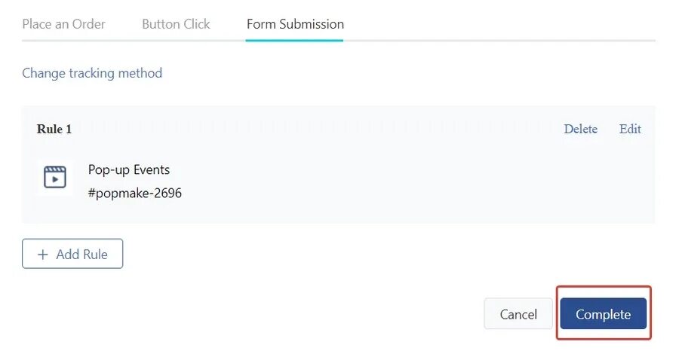Viewport: 679px width, 360px height.
Task: Click the word Rule in Add Rule
Action: click(x=95, y=255)
